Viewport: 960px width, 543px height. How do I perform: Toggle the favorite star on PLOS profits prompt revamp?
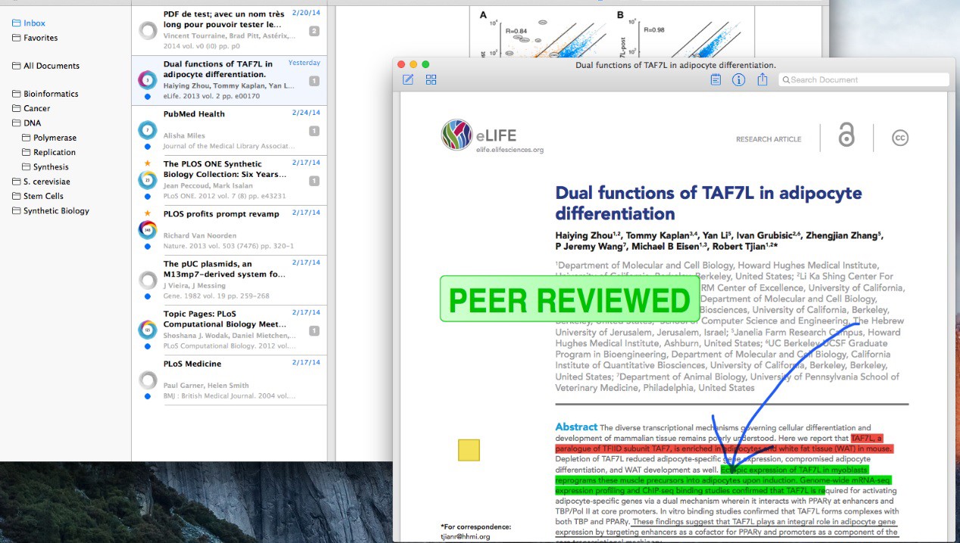148,213
